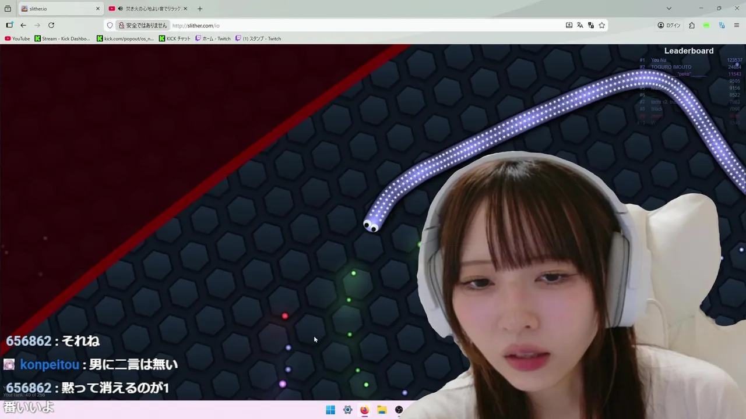The height and width of the screenshot is (419, 746).
Task: Open the YouTube bookmark
Action: [x=17, y=38]
